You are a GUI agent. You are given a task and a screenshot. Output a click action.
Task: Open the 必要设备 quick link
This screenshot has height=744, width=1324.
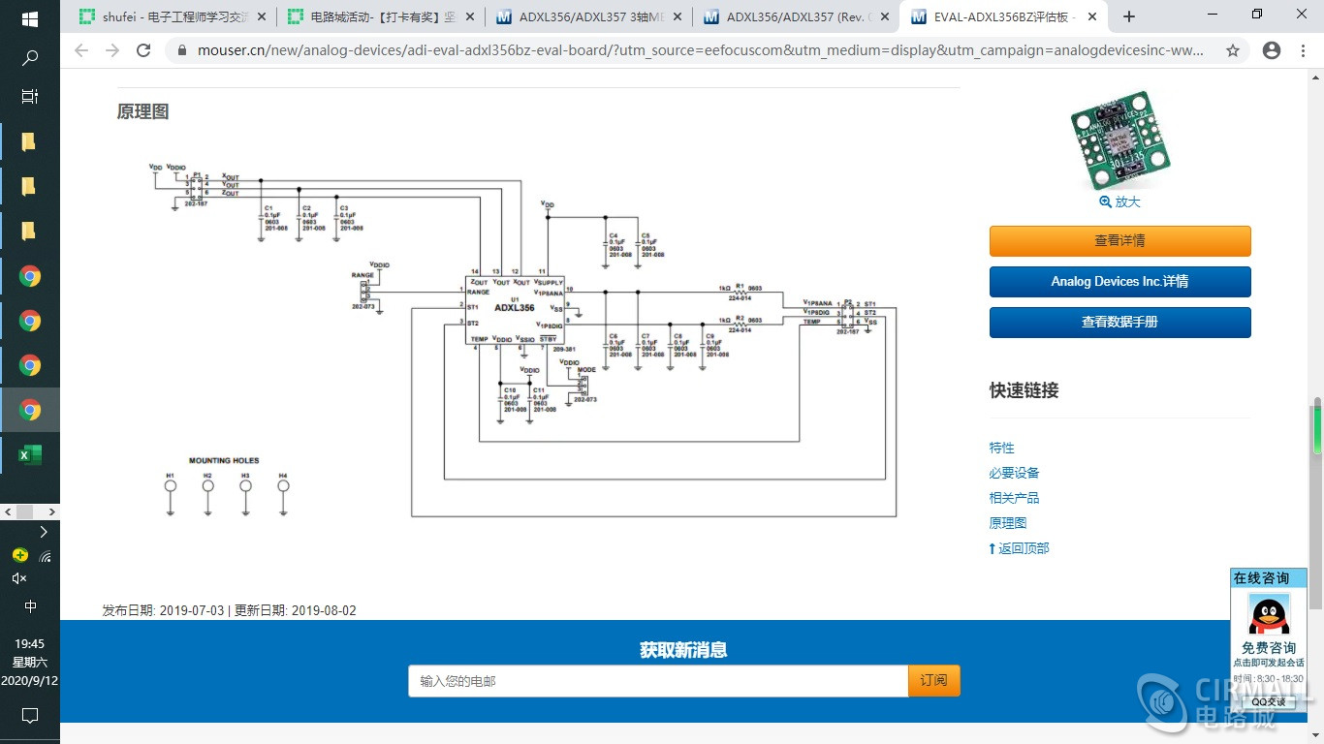pyautogui.click(x=1014, y=473)
